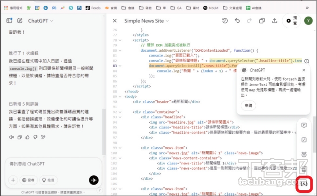The image size is (317, 196).
Task: Start a new chat with the compose icon
Action: (x=20, y=21)
